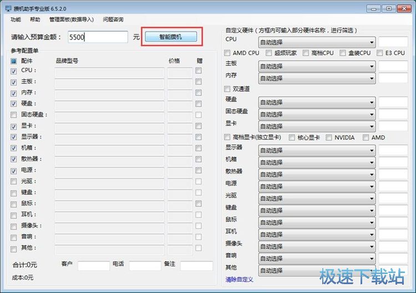Open the 功能 menu
Viewport: 416px width, 293px height.
coord(16,19)
